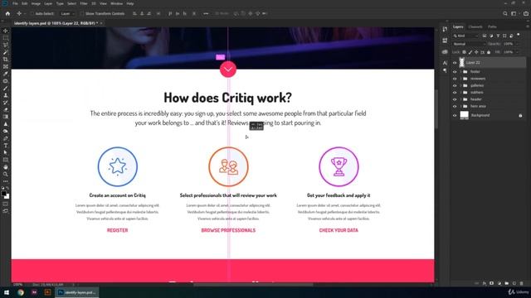This screenshot has width=531, height=298.
Task: Click BROWSE PROFESSIONALS link in the canvas
Action: 228,230
